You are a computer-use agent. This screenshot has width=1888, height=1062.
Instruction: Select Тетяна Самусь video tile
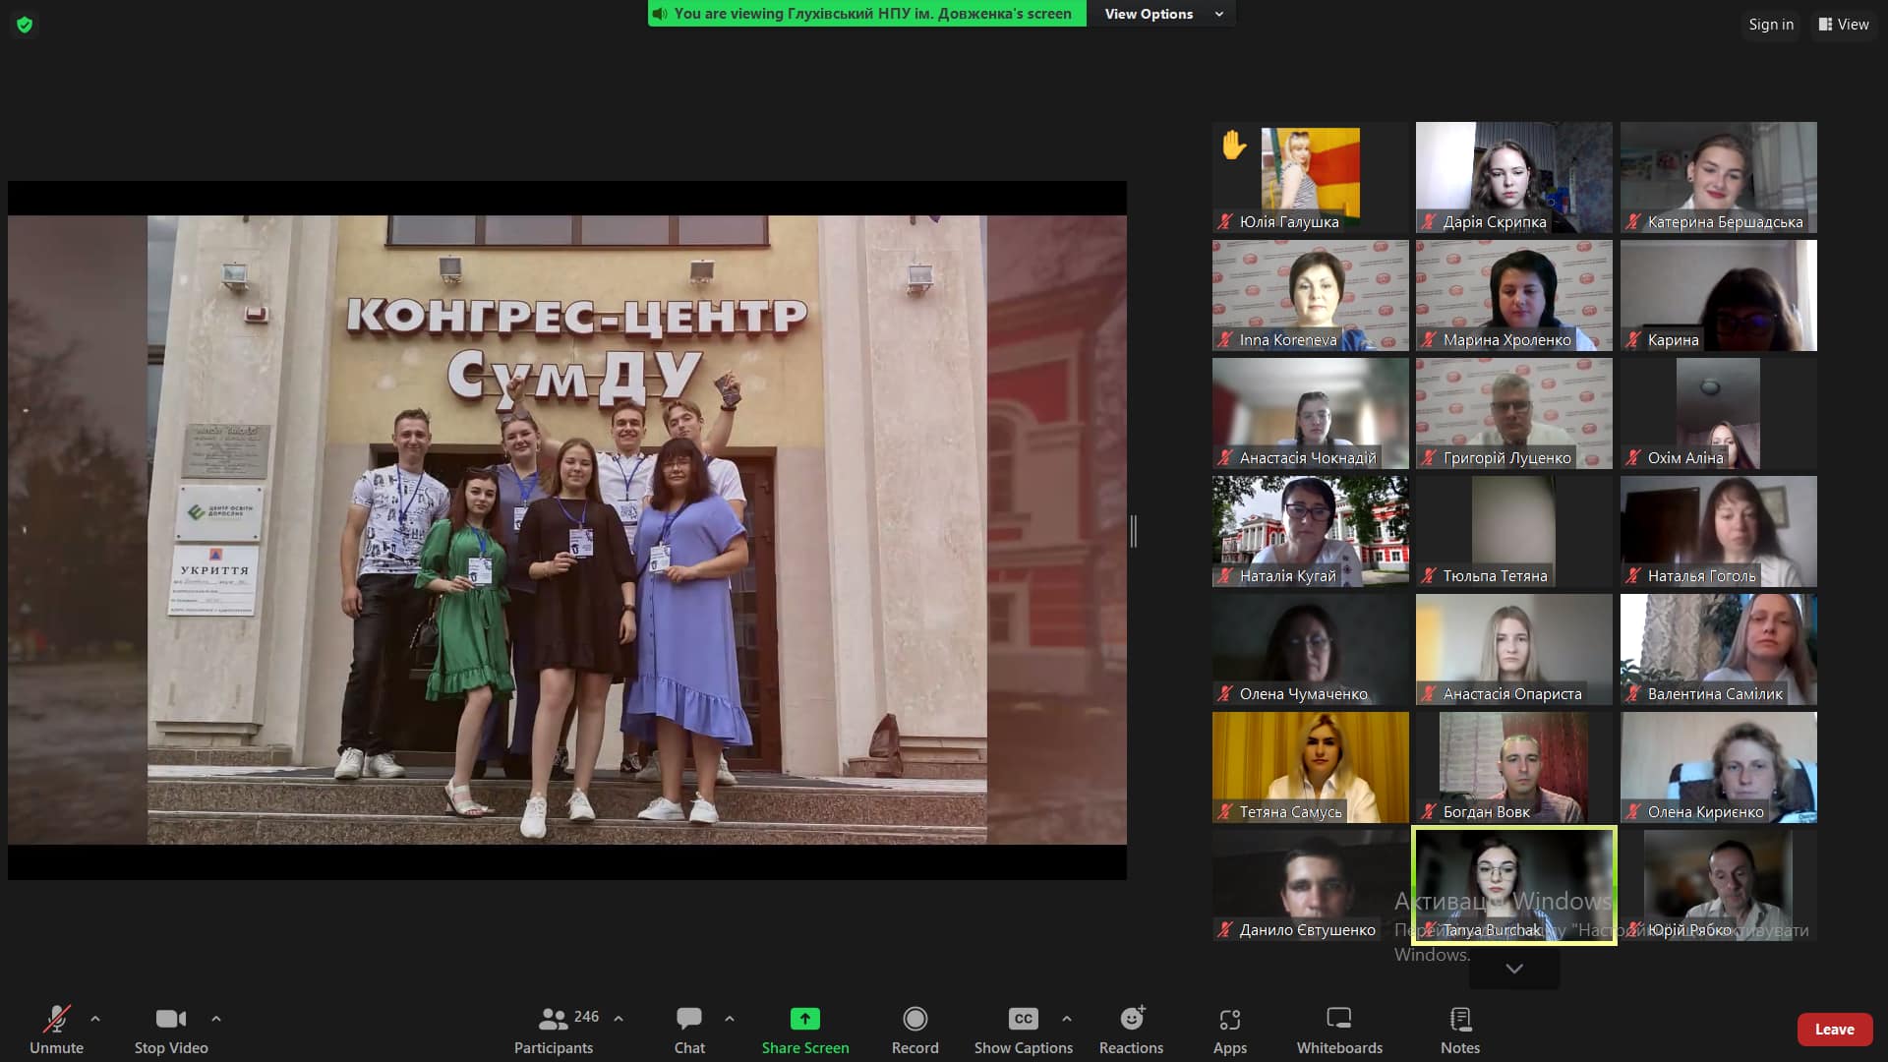click(1310, 767)
